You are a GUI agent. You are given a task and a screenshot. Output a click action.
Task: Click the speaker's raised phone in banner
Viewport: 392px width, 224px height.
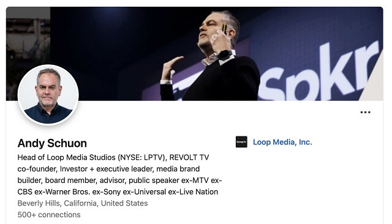(x=224, y=29)
